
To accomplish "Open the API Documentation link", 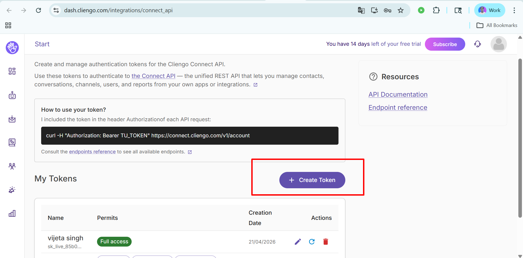I will click(x=398, y=95).
